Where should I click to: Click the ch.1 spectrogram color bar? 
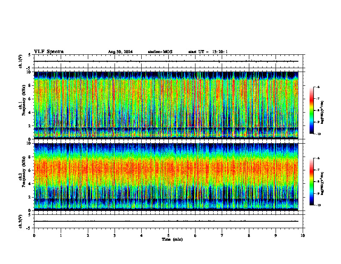coord(311,110)
